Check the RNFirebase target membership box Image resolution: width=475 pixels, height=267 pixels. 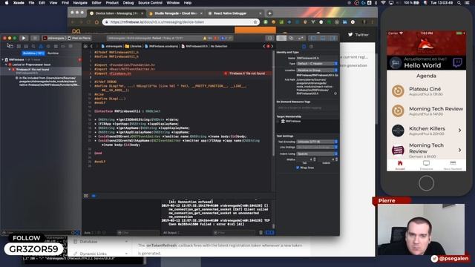[278, 121]
